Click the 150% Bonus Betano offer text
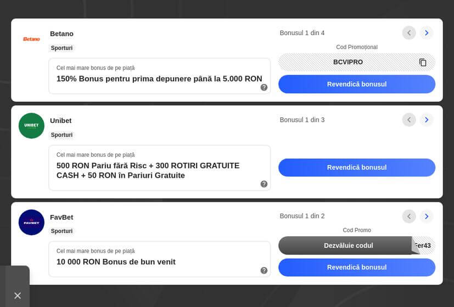Image resolution: width=454 pixels, height=307 pixels. (x=159, y=79)
